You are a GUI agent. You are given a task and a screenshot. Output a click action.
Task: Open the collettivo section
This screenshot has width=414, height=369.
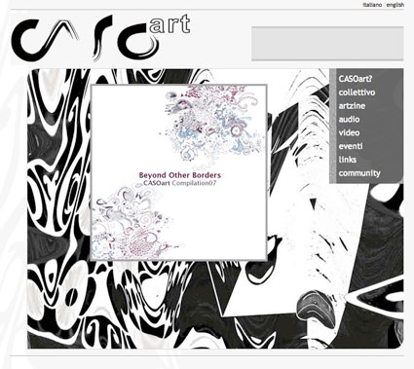pyautogui.click(x=357, y=92)
